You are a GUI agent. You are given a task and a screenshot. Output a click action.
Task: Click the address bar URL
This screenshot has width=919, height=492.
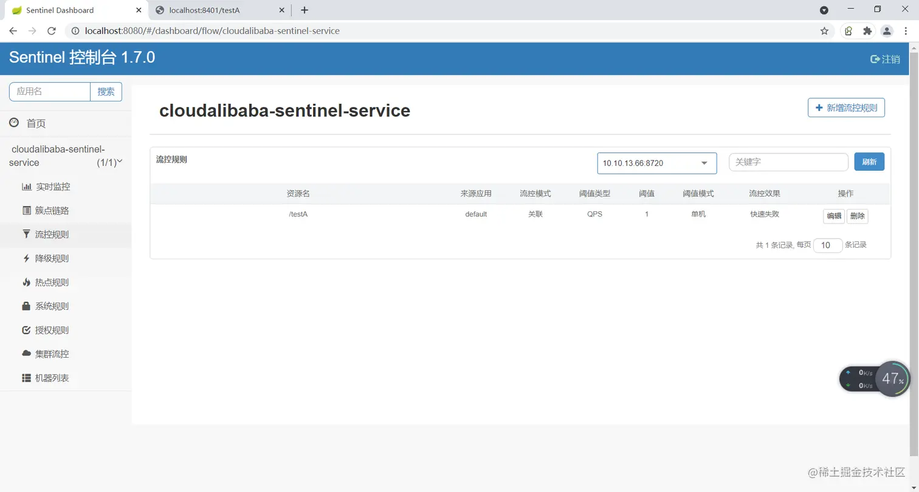pyautogui.click(x=212, y=31)
